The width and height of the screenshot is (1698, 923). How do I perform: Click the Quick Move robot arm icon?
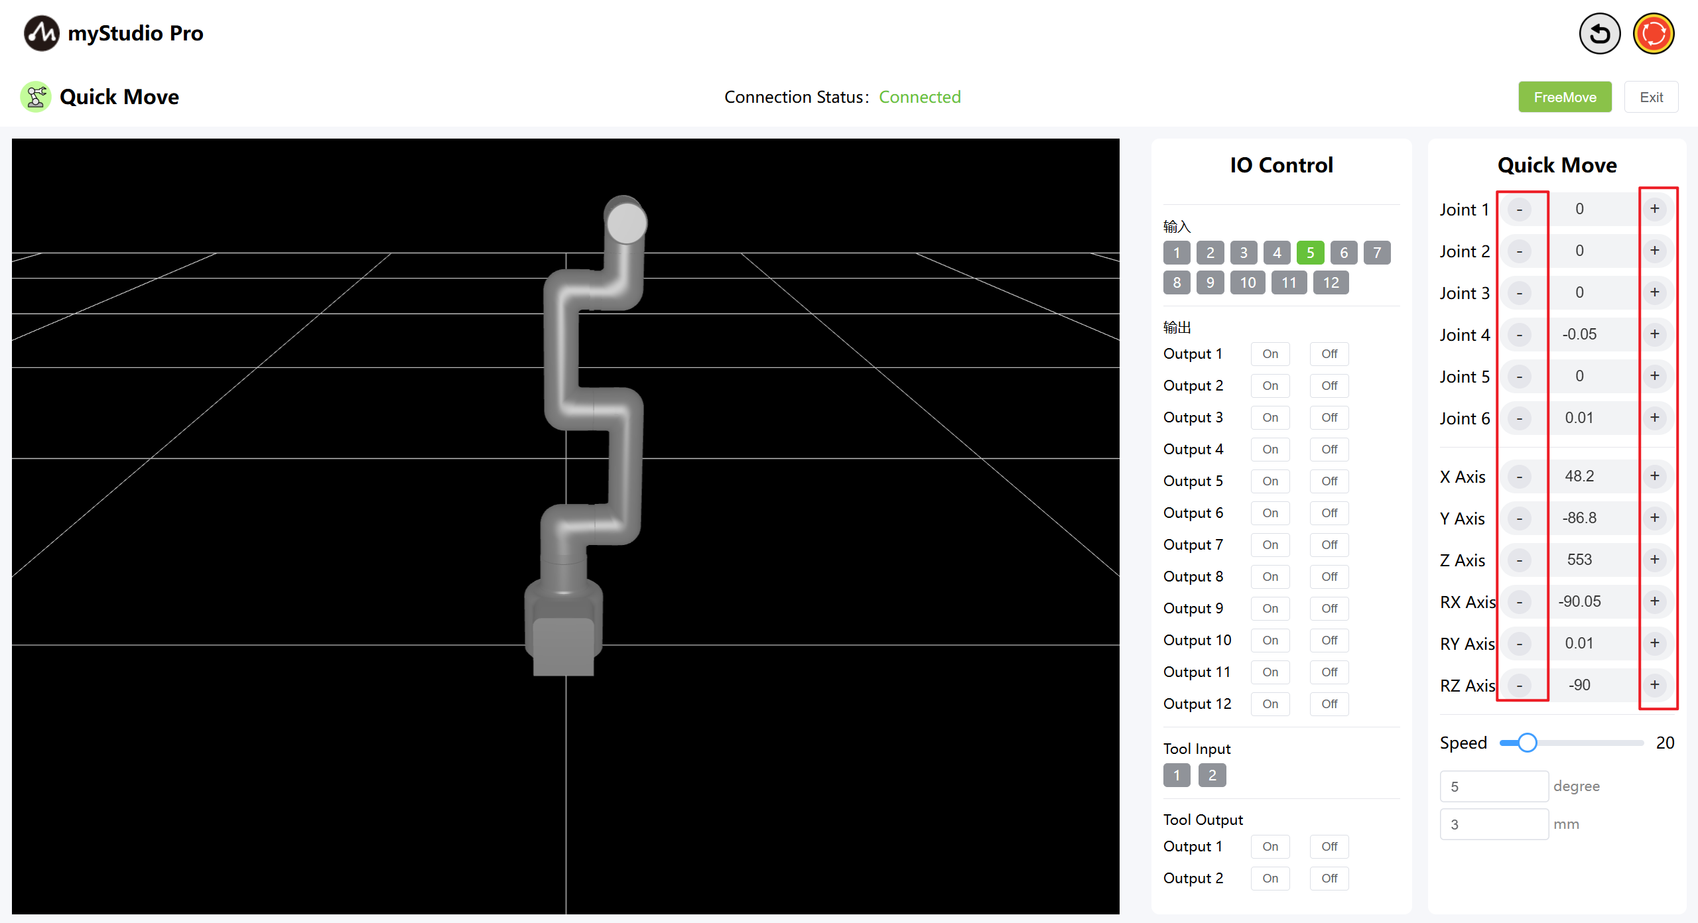36,97
